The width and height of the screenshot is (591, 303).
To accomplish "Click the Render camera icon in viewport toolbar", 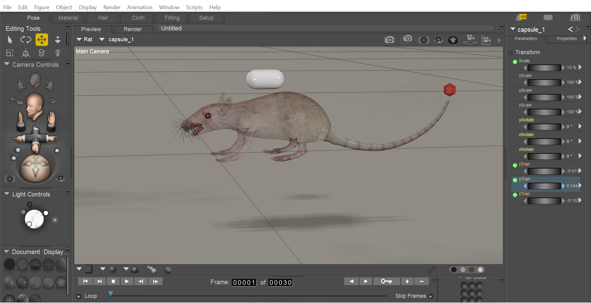I will tap(389, 40).
